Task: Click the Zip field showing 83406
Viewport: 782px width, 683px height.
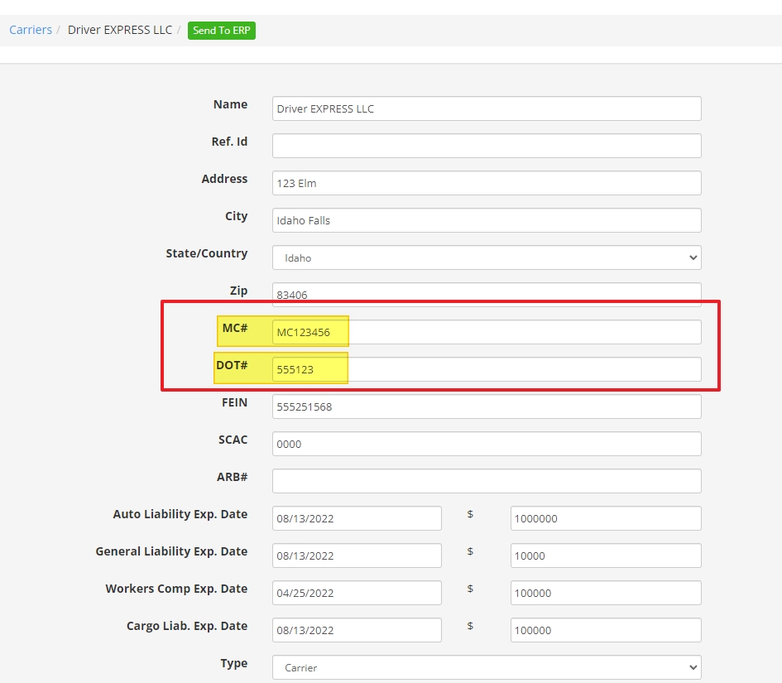Action: coord(486,294)
